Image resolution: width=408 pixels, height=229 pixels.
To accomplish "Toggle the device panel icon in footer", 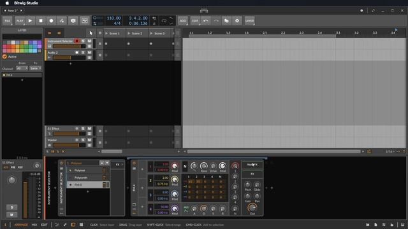I will [73, 225].
